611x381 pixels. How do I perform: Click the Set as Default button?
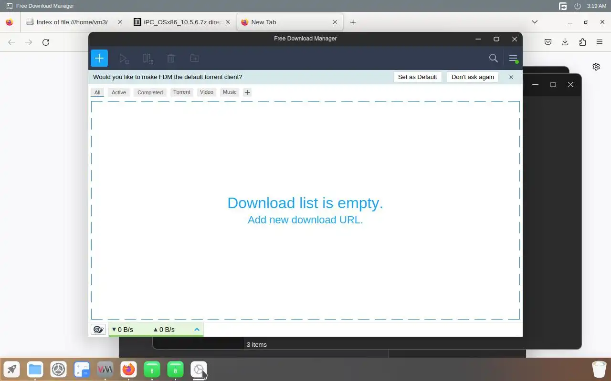tap(417, 77)
